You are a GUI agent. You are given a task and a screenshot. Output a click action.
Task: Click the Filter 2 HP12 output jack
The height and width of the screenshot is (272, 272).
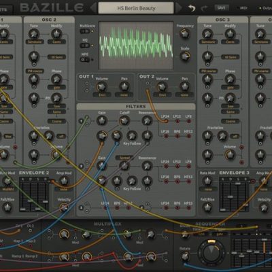[188, 182]
